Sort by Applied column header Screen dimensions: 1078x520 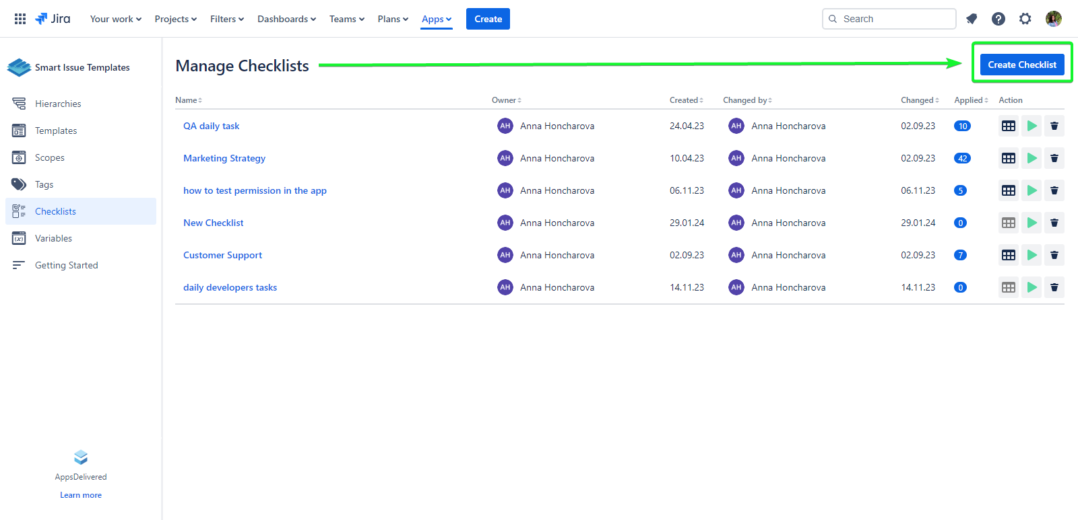(x=971, y=100)
